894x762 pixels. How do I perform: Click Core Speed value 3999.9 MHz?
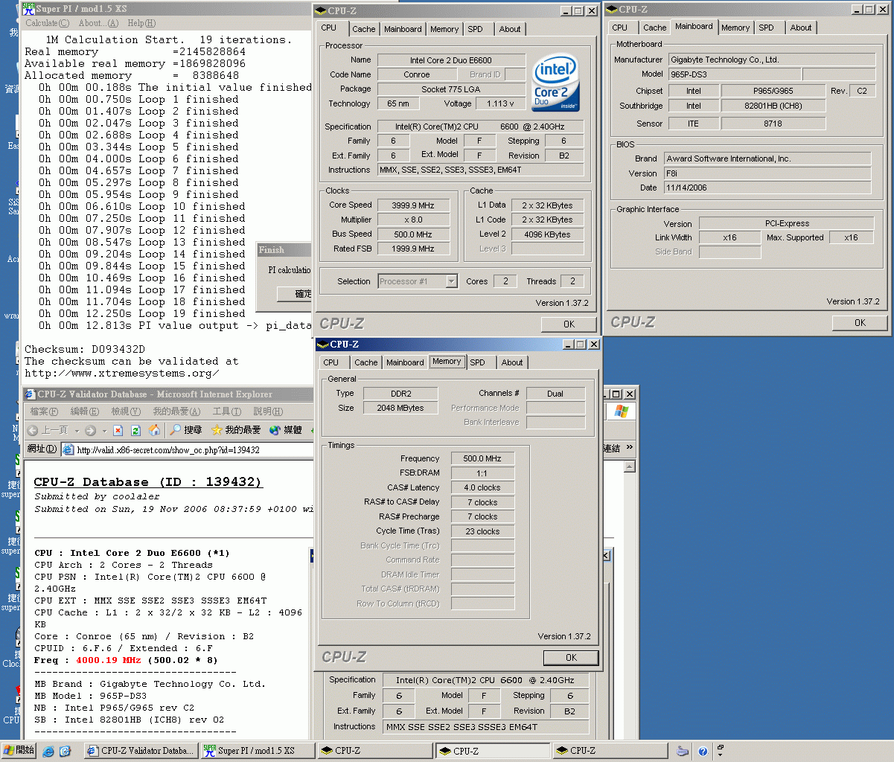point(412,205)
